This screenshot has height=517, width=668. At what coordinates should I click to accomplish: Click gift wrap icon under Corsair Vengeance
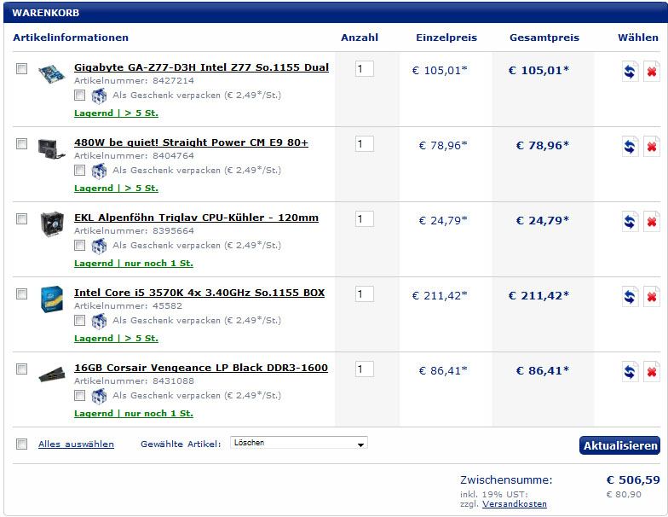99,396
